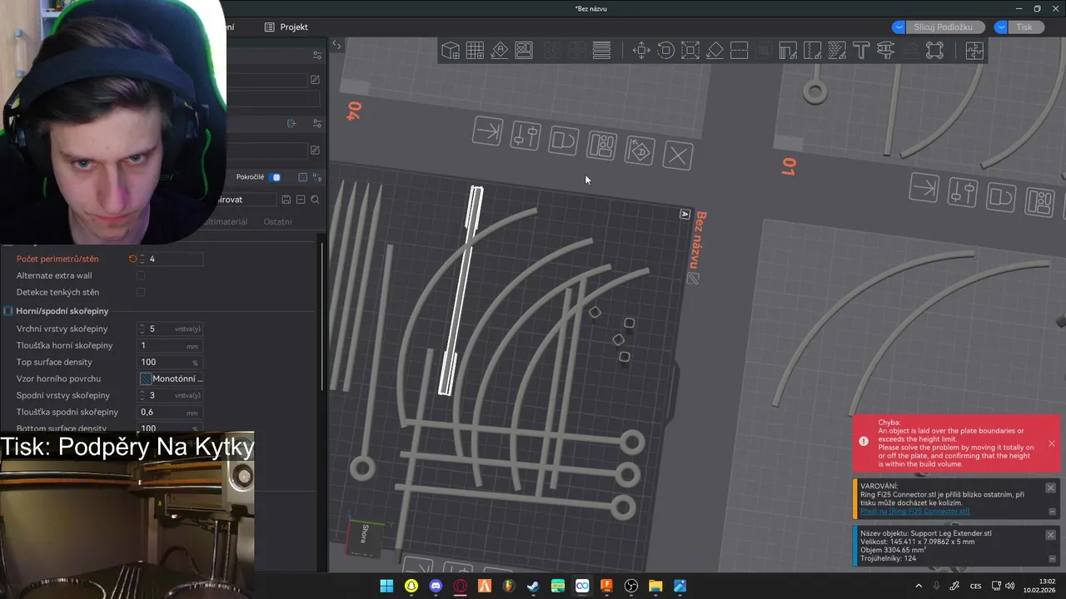Dismiss the red Chyba error notification

[1052, 443]
